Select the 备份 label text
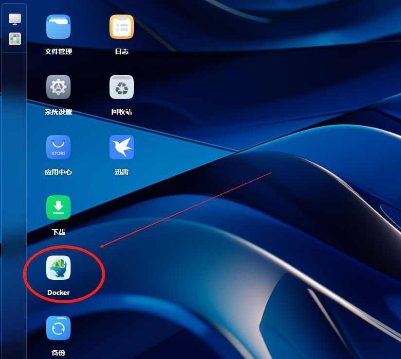The image size is (401, 359). 58,353
